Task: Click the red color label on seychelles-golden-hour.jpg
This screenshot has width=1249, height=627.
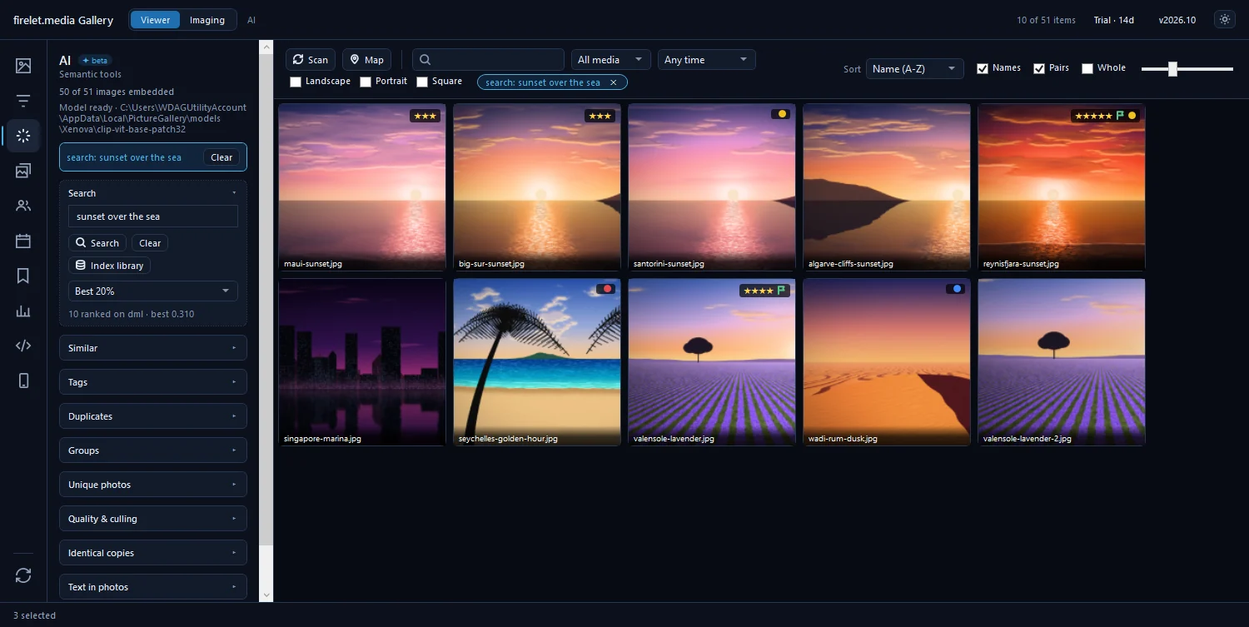Action: coord(607,289)
